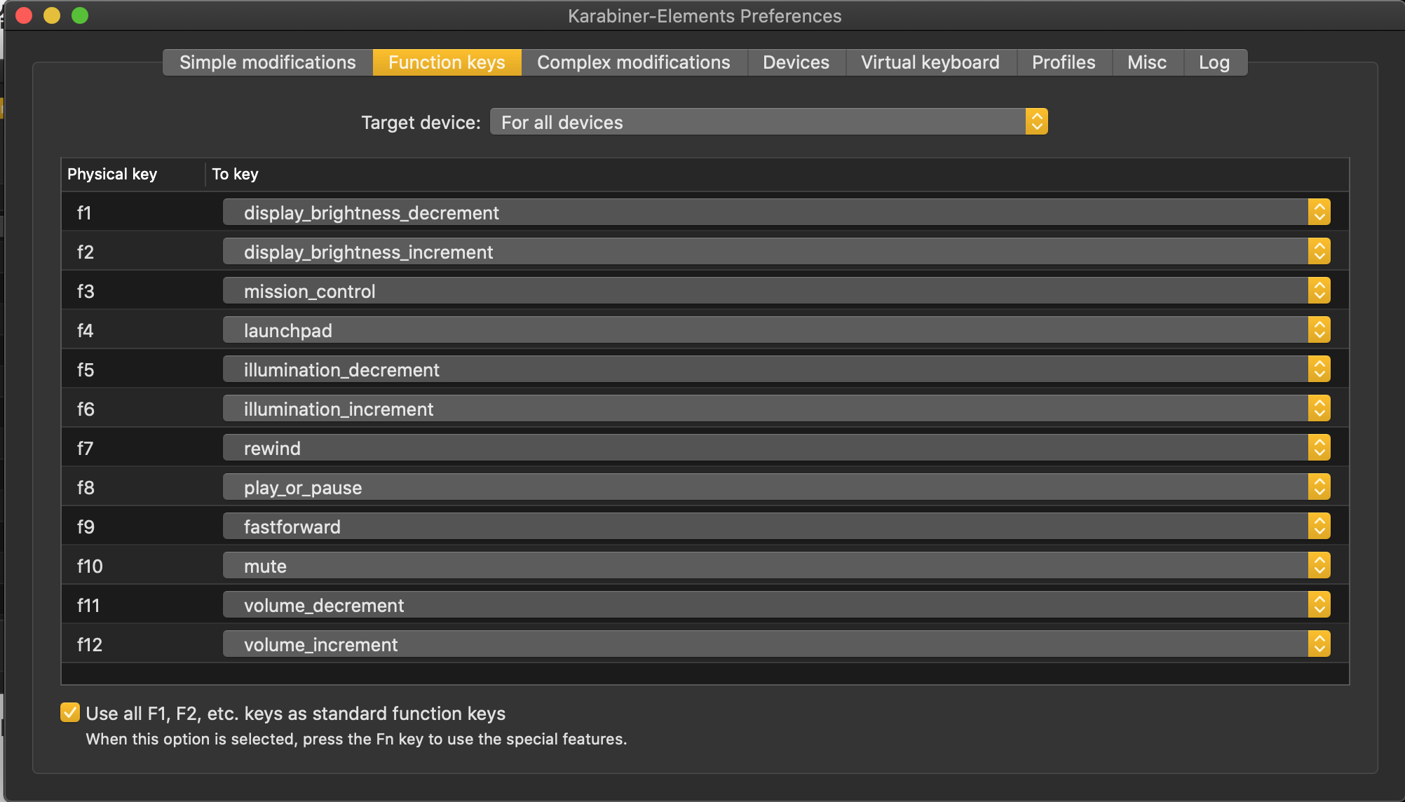Switch to the Simple modifications tab
1405x802 pixels.
pyautogui.click(x=267, y=62)
